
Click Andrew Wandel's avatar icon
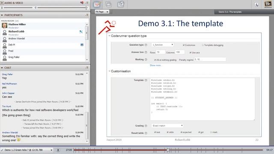click(5, 39)
